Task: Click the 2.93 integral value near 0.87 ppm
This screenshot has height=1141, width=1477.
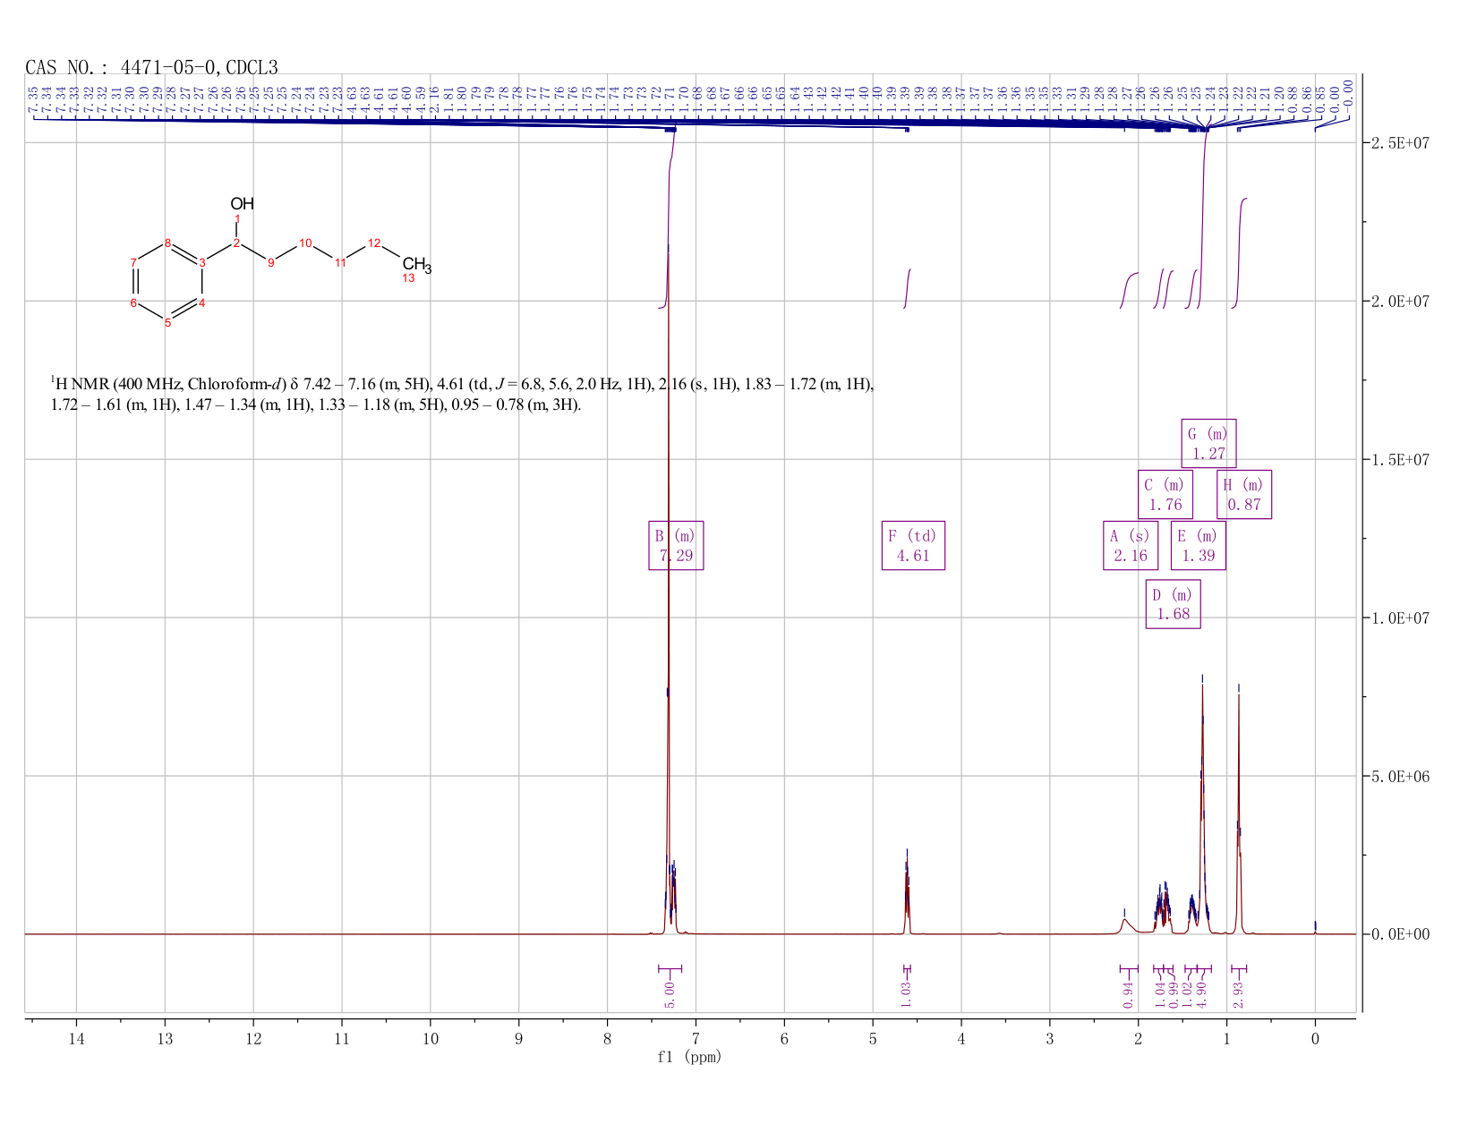Action: pos(1238,994)
